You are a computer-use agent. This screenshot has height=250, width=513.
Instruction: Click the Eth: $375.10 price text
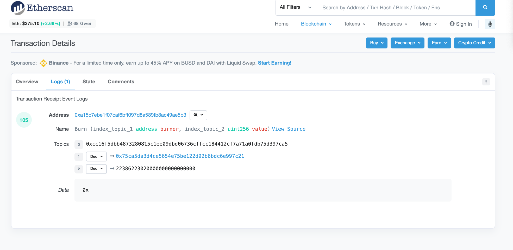[x=26, y=23]
